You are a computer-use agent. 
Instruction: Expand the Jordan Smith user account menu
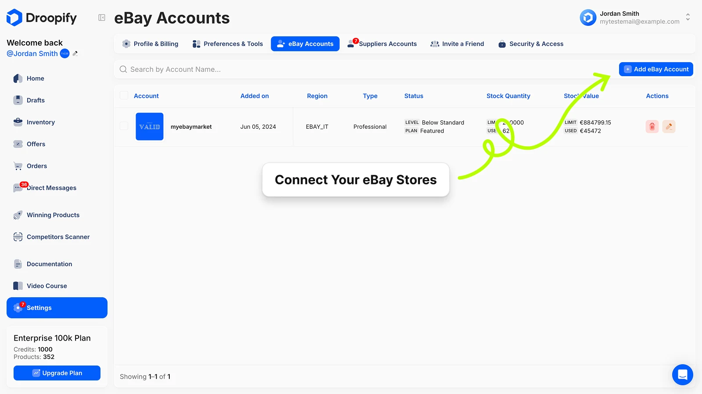[688, 17]
